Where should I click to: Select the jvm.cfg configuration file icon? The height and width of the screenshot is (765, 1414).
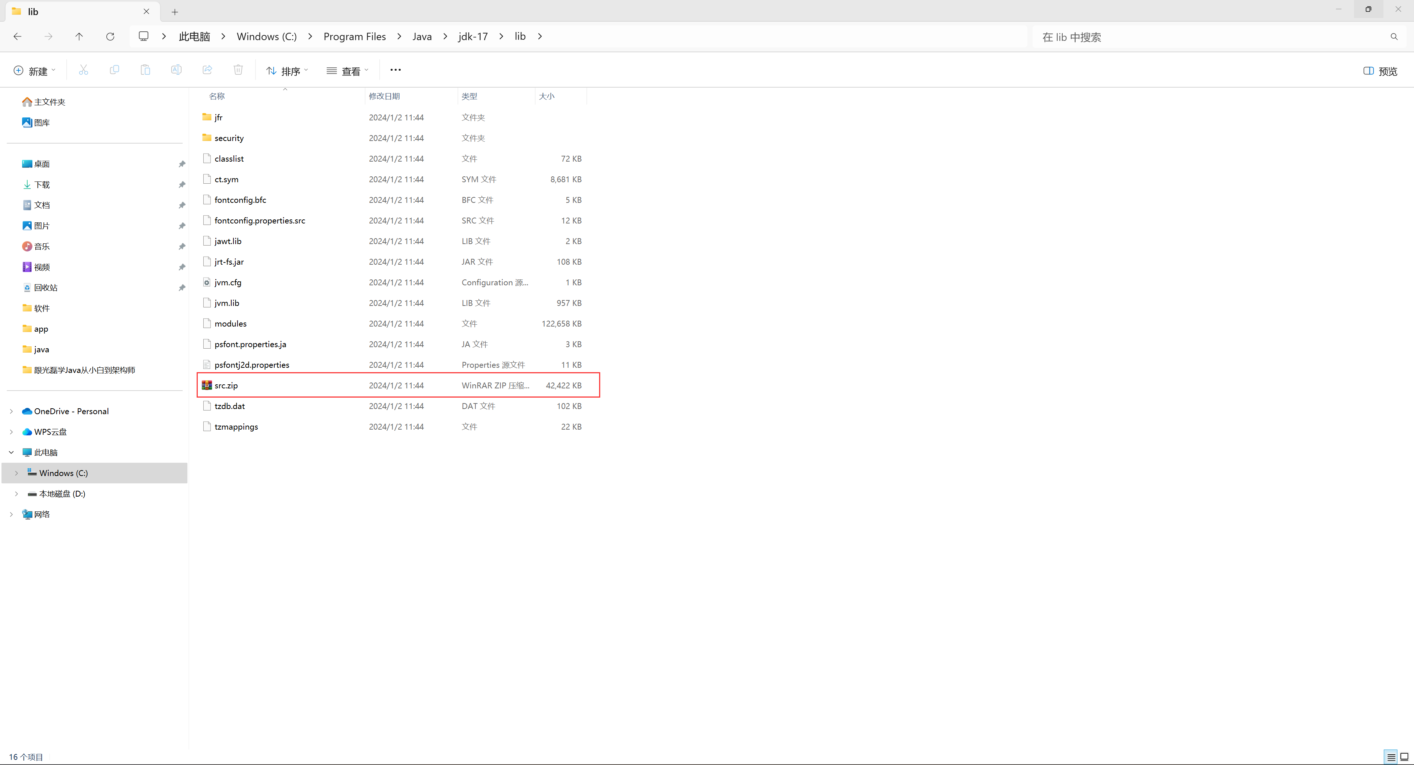pos(207,282)
